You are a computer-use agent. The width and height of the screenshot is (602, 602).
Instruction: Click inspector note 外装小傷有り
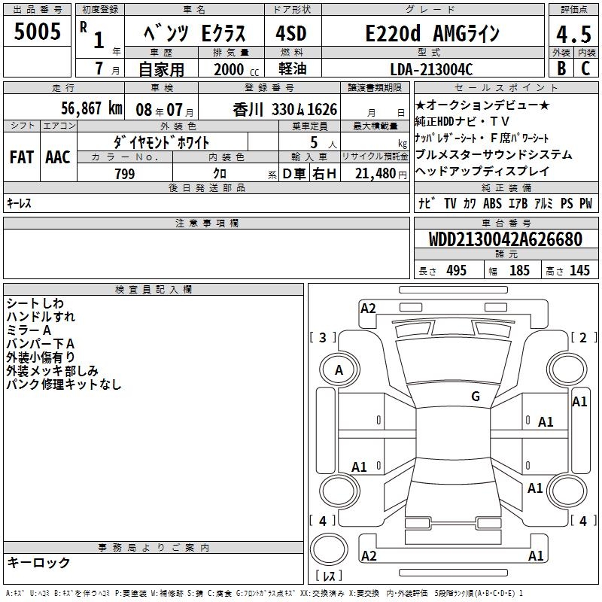[x=41, y=357]
